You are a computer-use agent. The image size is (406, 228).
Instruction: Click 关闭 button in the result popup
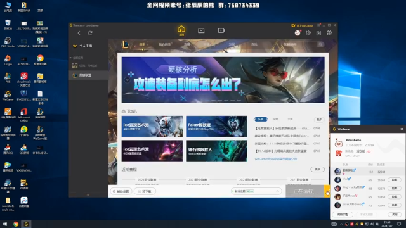click(x=395, y=214)
